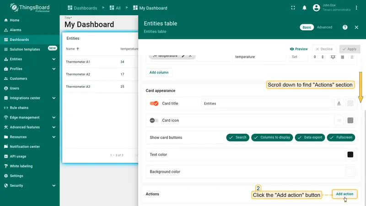The image size is (366, 206).
Task: Enable the Card icon toggle
Action: click(154, 120)
